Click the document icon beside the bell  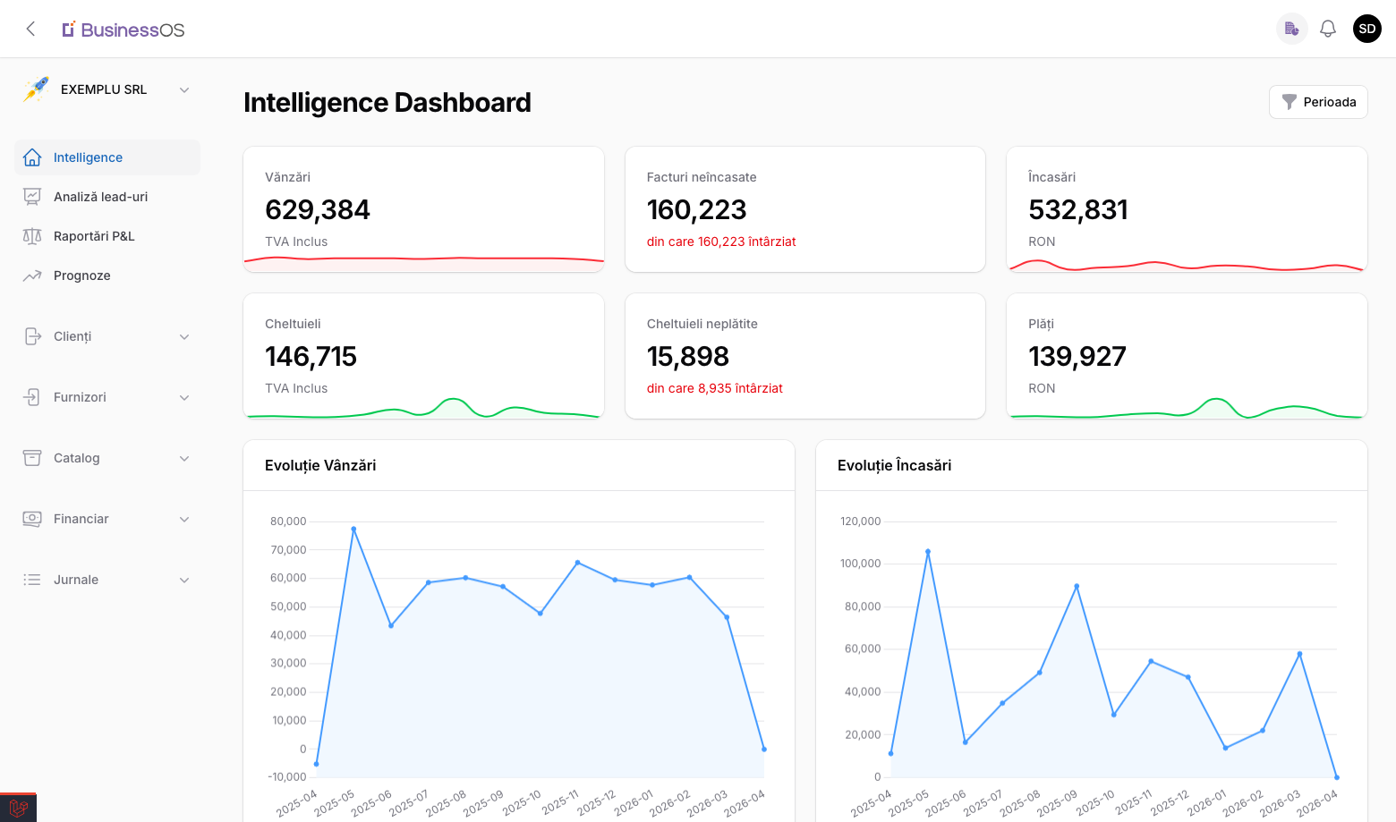click(1291, 29)
